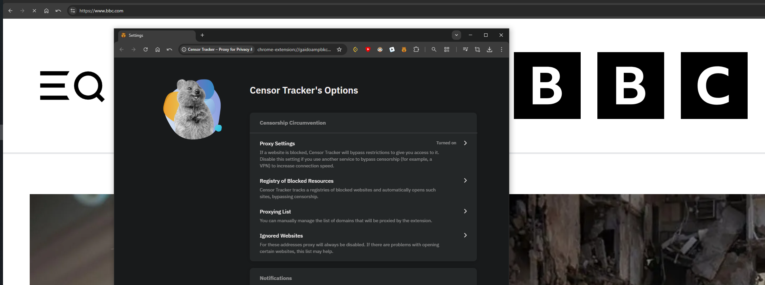Open Registry of Blocked Resources entry

click(x=363, y=188)
